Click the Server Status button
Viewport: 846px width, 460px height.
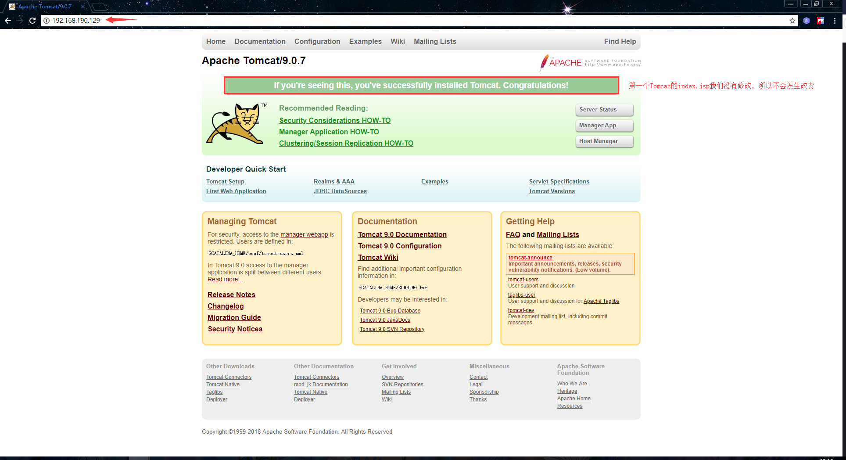click(604, 110)
